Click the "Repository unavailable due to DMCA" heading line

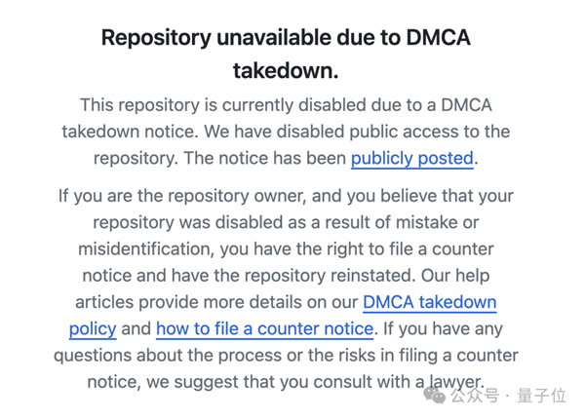coord(286,38)
